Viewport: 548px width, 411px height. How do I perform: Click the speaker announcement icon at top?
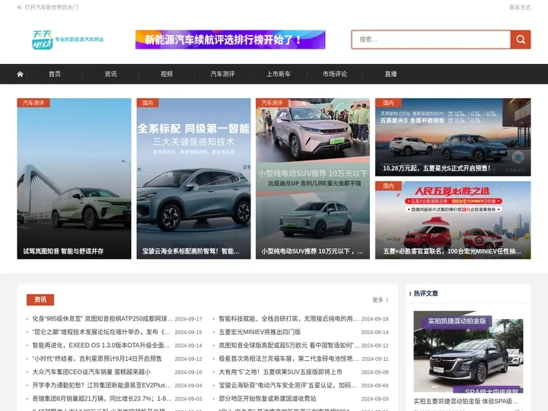pos(19,8)
